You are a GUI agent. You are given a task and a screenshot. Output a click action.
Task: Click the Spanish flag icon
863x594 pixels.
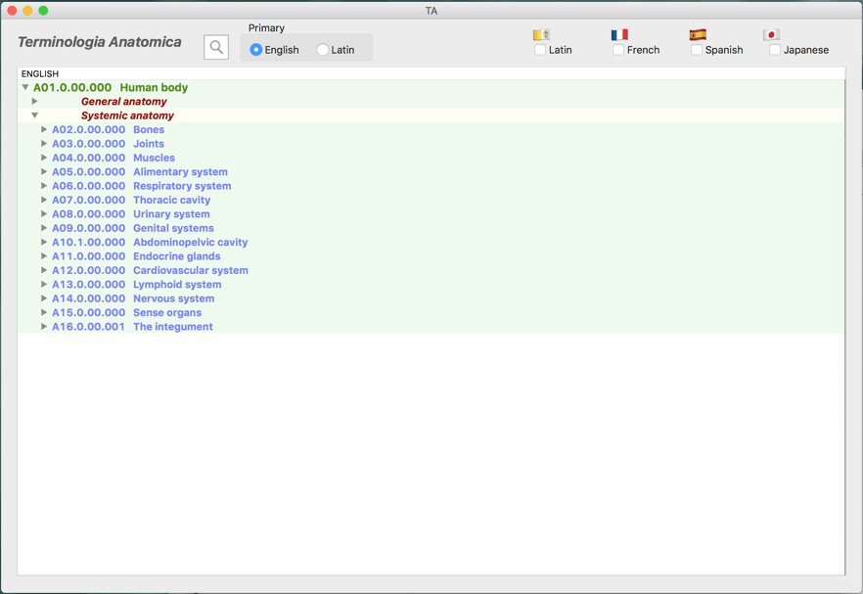point(698,34)
